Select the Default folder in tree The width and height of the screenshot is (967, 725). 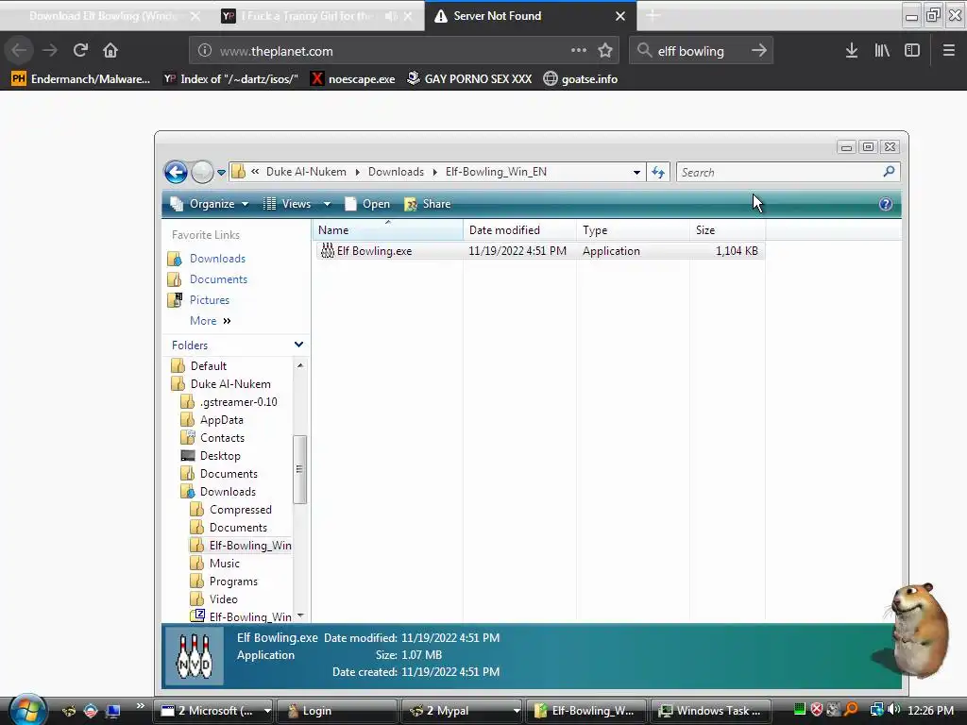208,366
